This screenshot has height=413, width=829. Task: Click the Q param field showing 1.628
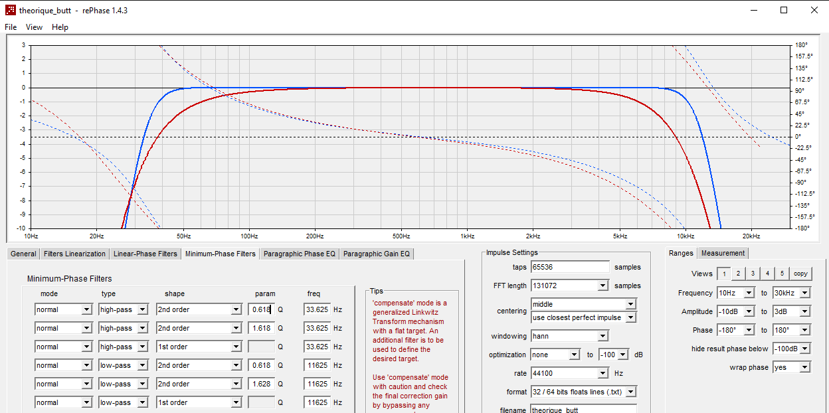(x=262, y=384)
